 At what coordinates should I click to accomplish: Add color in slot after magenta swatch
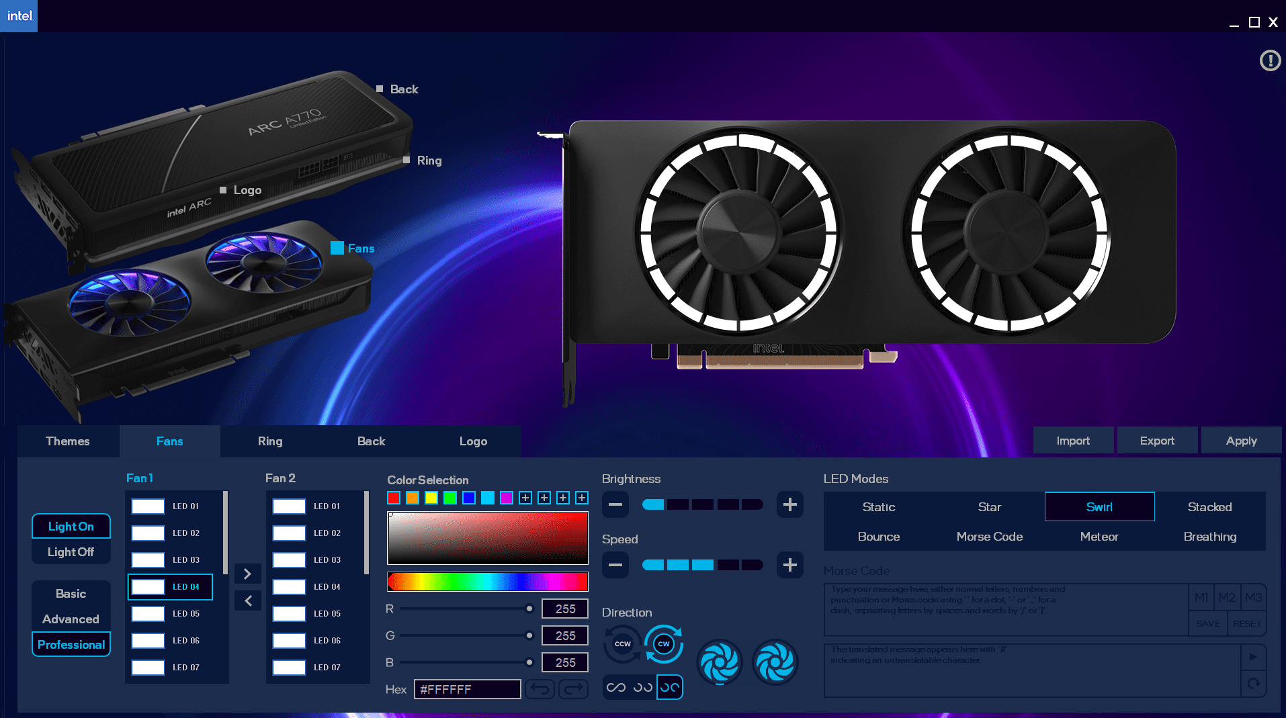(x=525, y=498)
